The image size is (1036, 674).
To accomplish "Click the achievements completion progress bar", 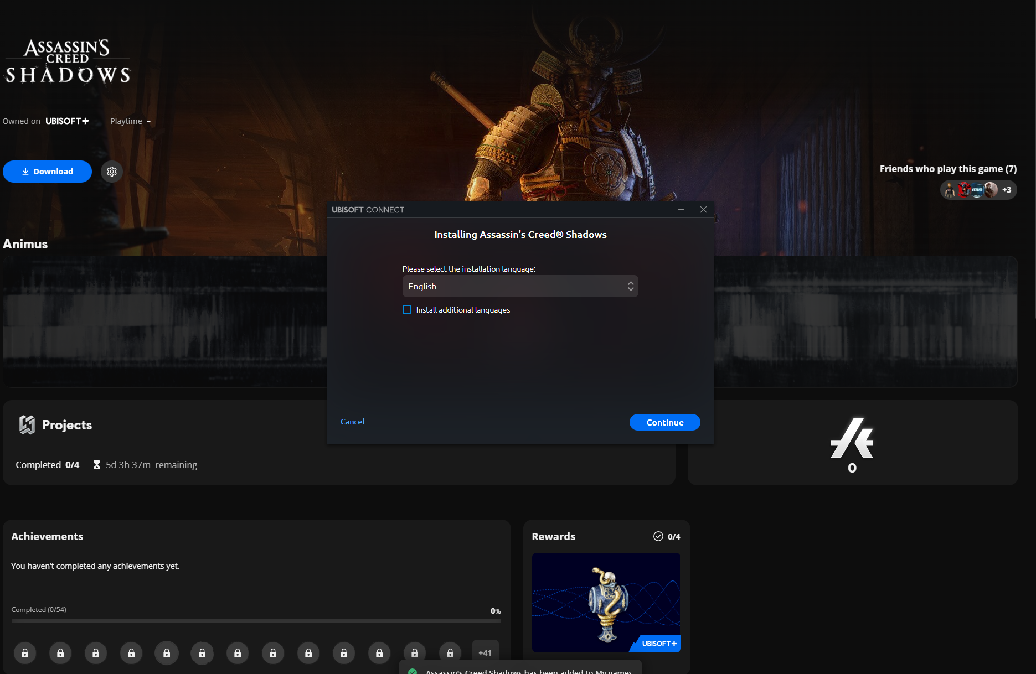I will tap(256, 621).
